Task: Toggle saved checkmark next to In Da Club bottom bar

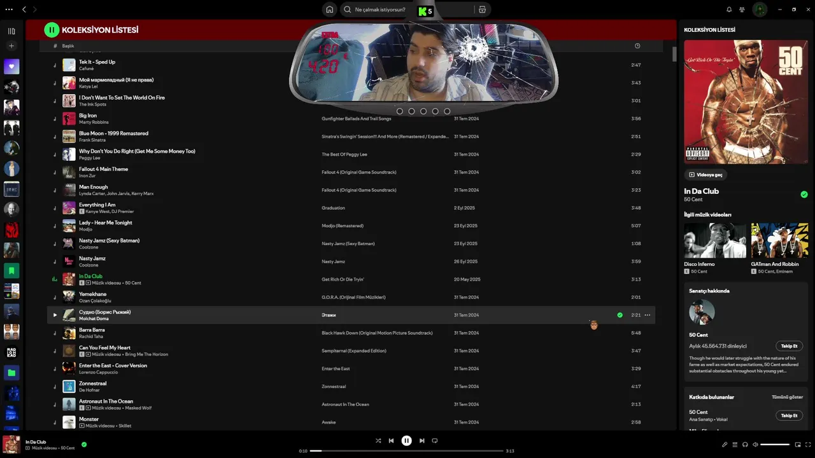Action: click(x=84, y=445)
